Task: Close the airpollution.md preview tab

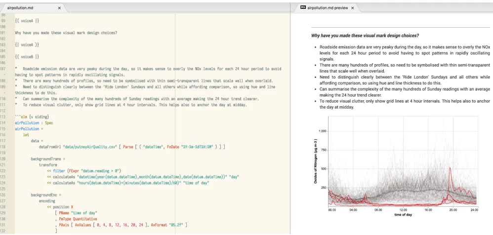Action: (352, 8)
